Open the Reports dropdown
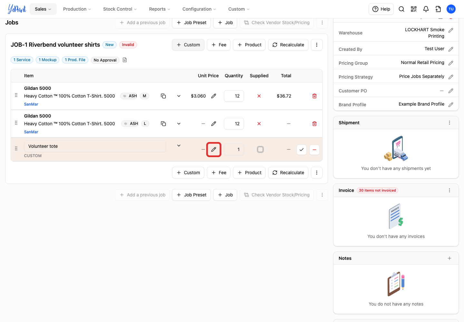This screenshot has height=322, width=464. (159, 9)
